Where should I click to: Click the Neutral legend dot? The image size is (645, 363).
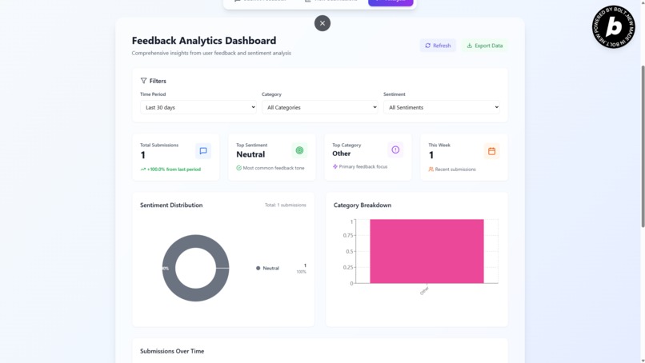coord(258,268)
